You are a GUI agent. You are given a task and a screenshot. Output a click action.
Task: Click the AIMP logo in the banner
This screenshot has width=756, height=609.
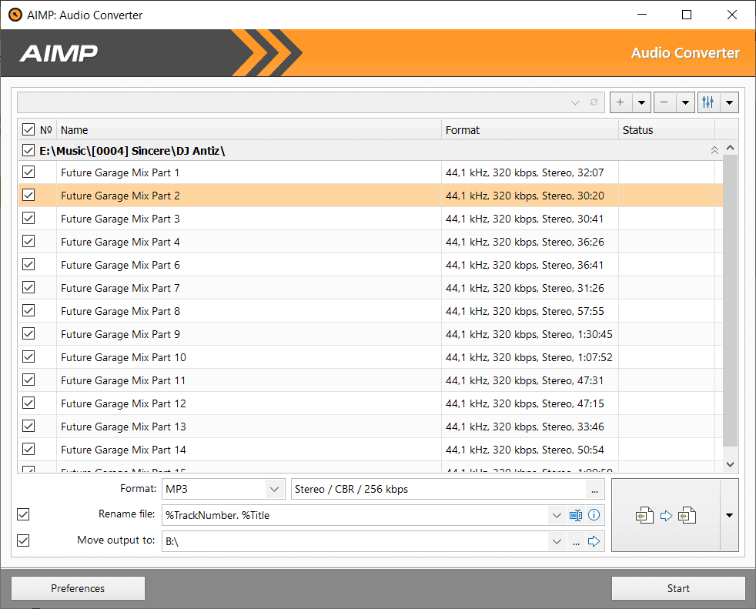pos(59,53)
